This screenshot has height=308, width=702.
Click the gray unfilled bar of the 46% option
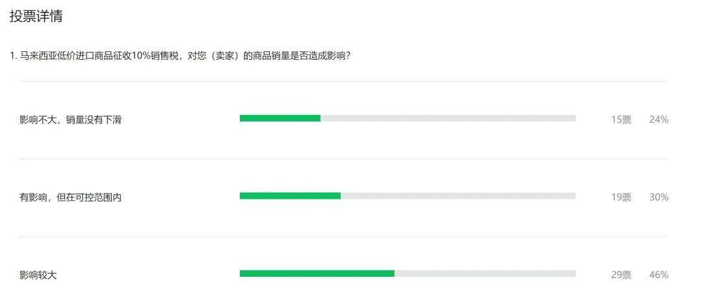click(x=484, y=274)
